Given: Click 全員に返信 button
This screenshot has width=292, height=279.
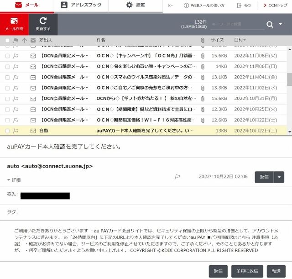Looking at the screenshot, I should (x=247, y=271).
